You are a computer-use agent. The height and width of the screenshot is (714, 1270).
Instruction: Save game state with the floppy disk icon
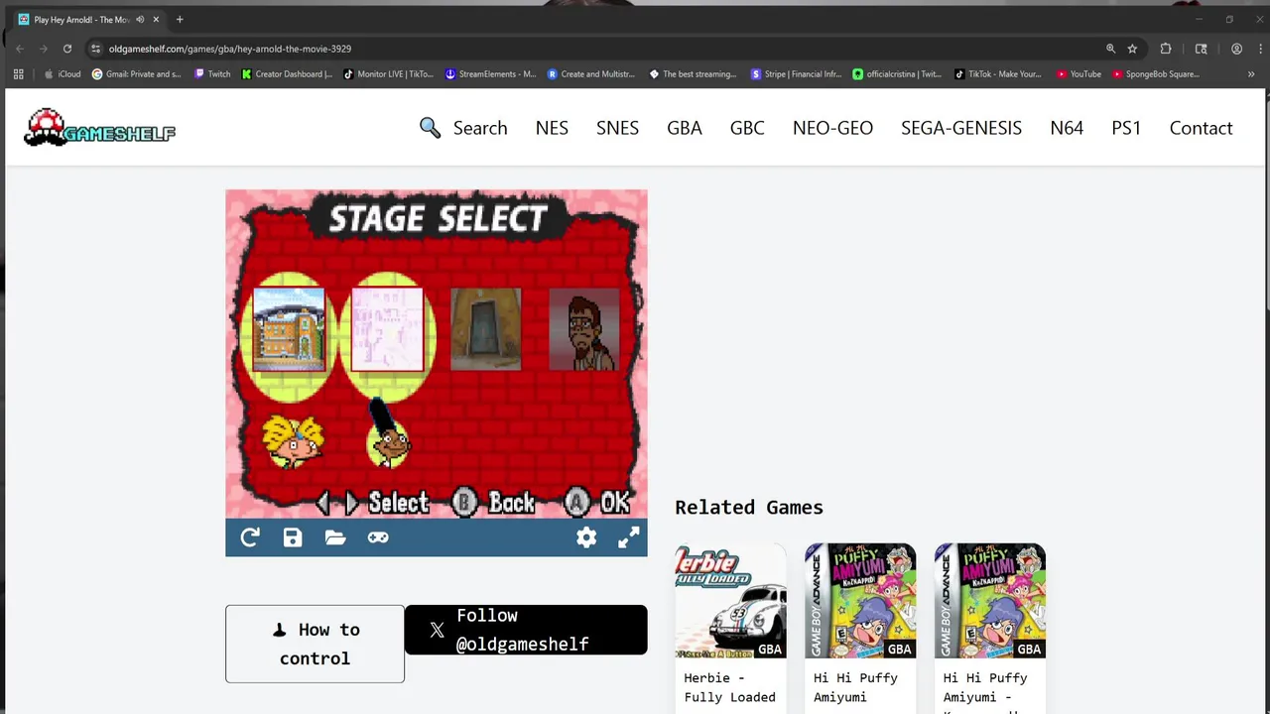coord(293,537)
